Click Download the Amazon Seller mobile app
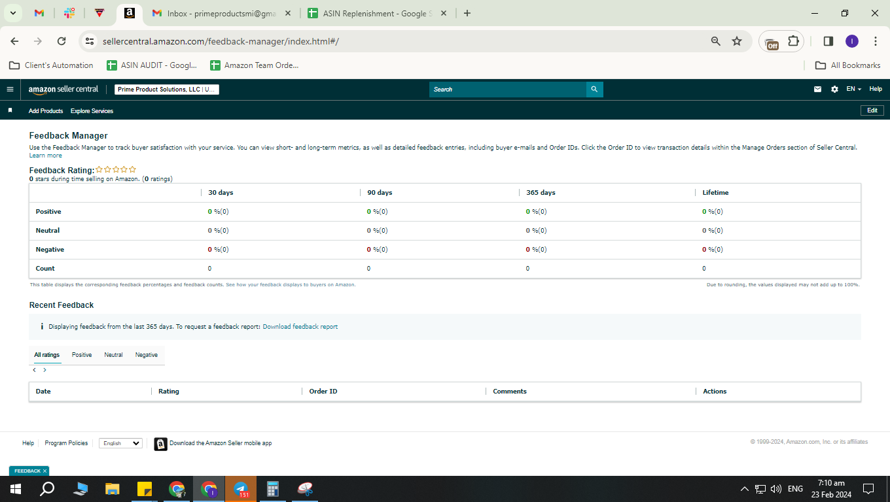The width and height of the screenshot is (890, 502). coord(221,443)
